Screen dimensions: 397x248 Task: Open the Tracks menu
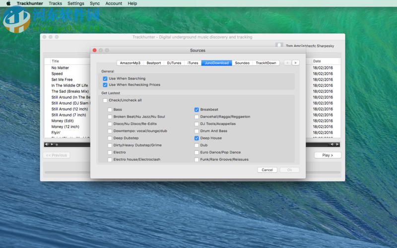click(x=55, y=3)
